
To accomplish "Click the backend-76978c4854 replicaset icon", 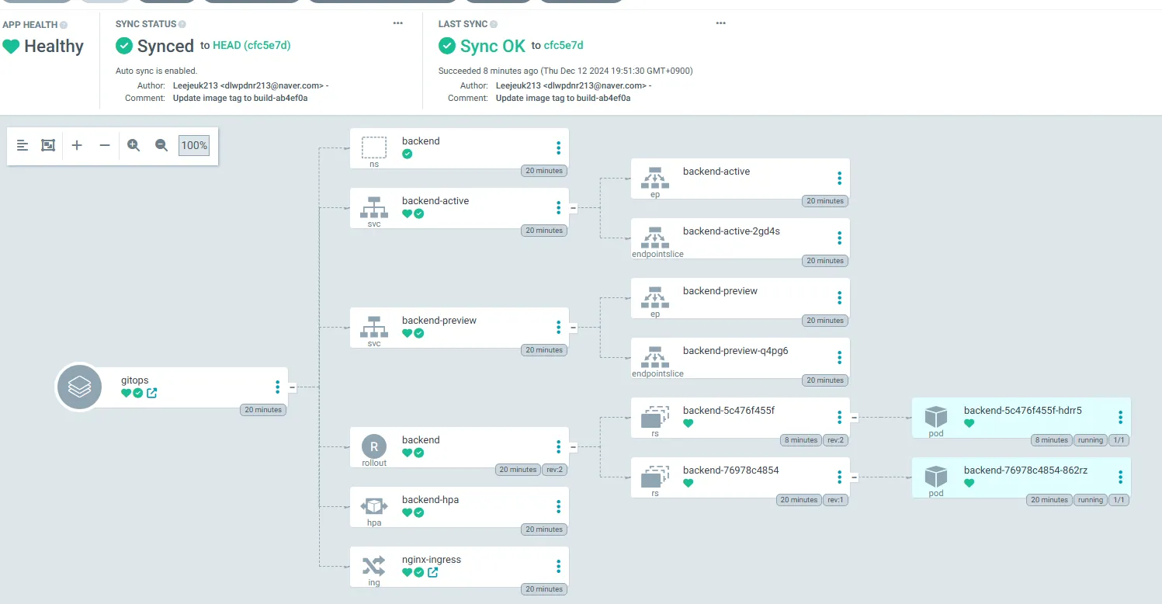I will 655,476.
